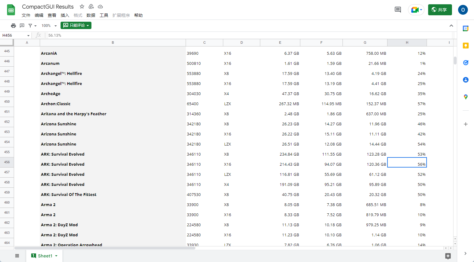This screenshot has width=474, height=262.
Task: Open comment history speech bubble icon
Action: (x=398, y=10)
